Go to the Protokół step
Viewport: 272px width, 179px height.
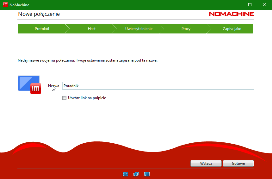coord(42,29)
